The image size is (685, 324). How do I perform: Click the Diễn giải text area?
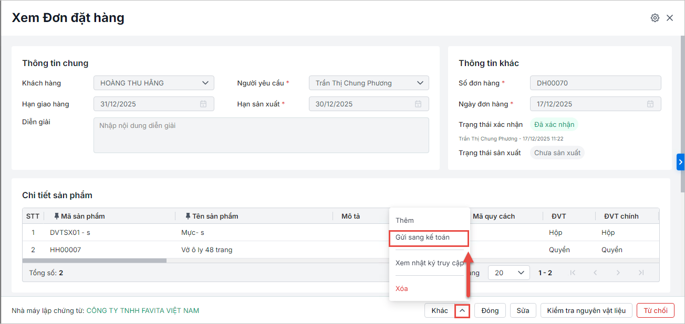pyautogui.click(x=261, y=135)
